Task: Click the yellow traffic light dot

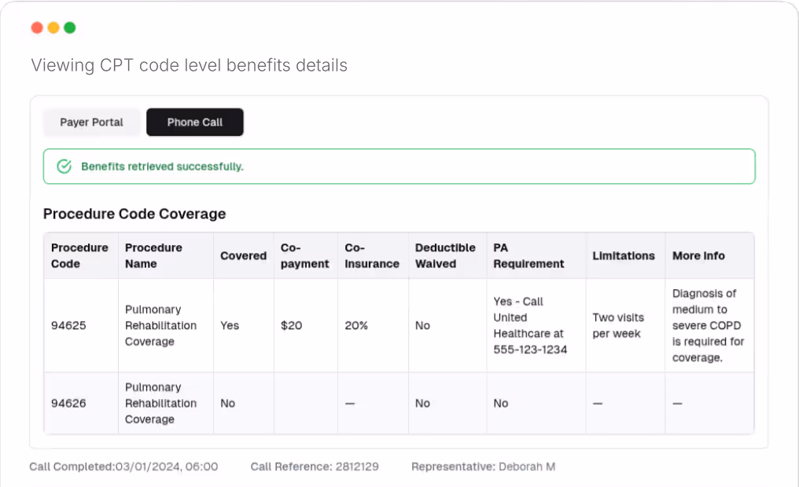Action: tap(53, 27)
